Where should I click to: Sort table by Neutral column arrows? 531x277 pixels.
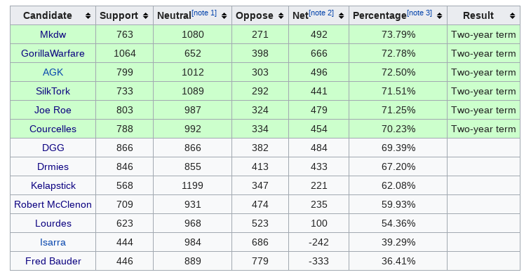coord(224,15)
